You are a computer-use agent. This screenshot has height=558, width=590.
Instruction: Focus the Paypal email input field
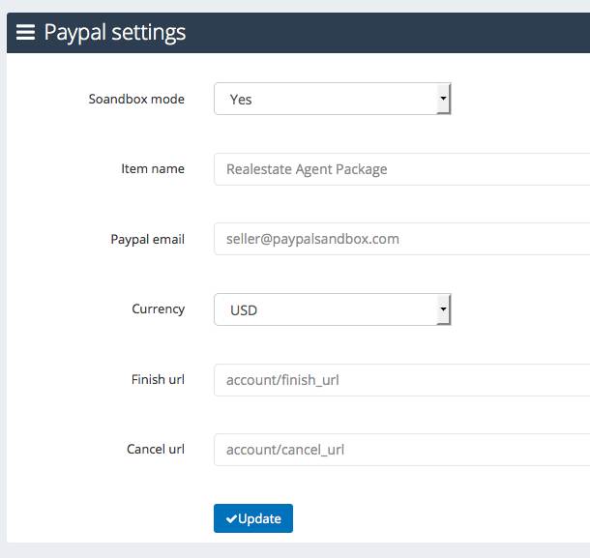[401, 239]
